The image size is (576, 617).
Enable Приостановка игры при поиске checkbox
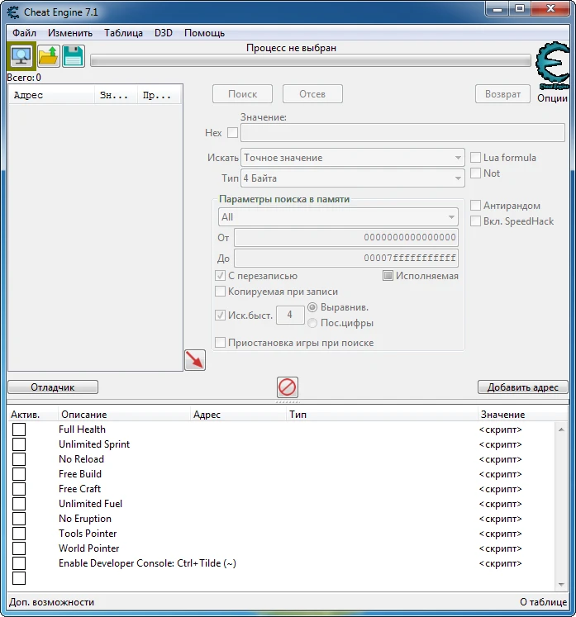(220, 342)
